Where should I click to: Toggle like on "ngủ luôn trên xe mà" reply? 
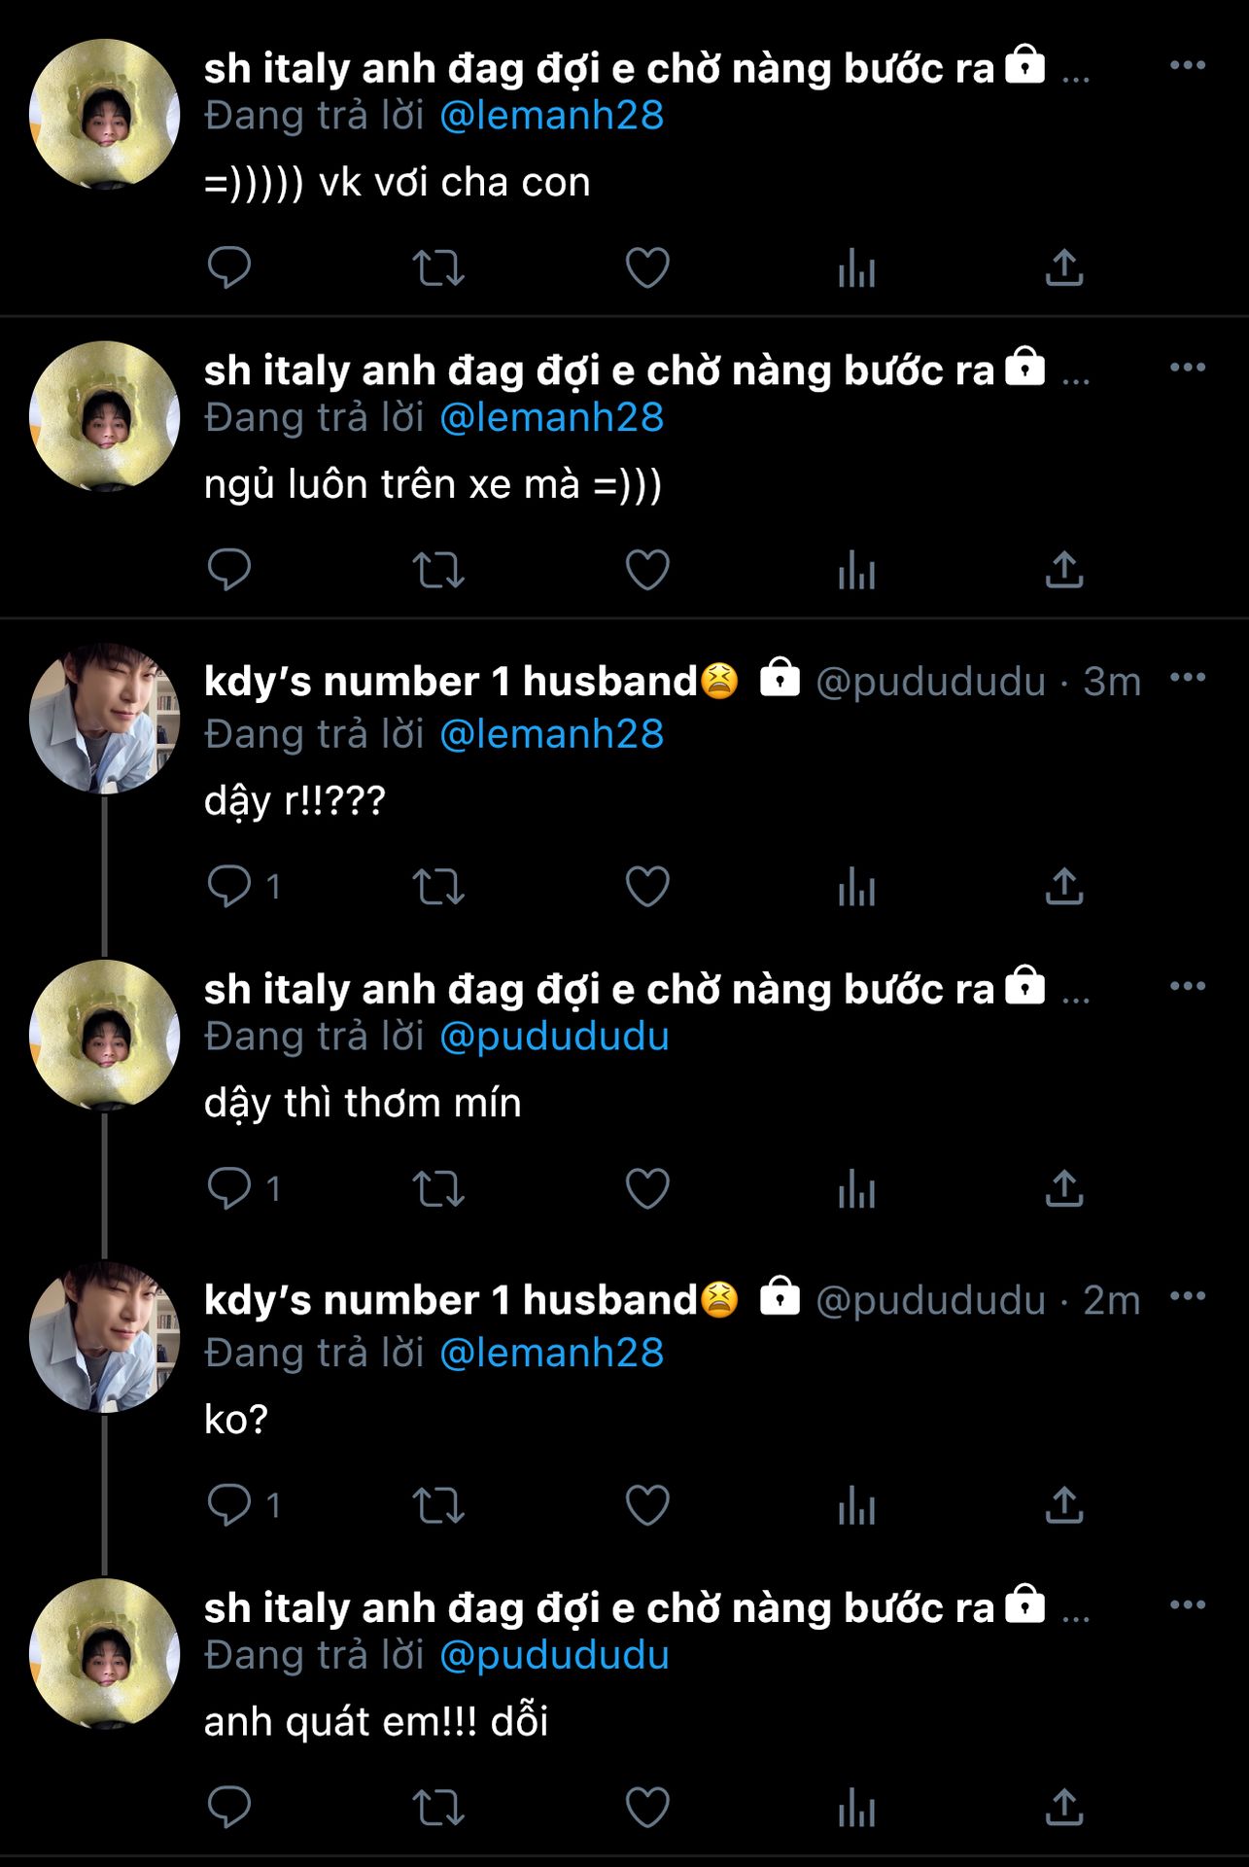[x=647, y=570]
